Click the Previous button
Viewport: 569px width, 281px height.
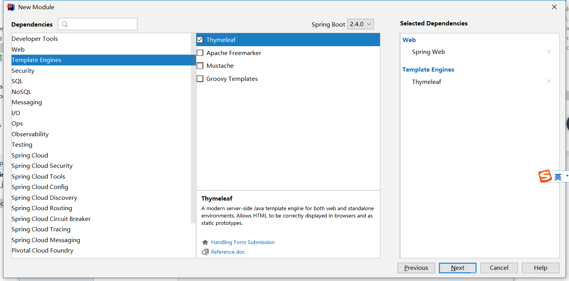pos(416,268)
